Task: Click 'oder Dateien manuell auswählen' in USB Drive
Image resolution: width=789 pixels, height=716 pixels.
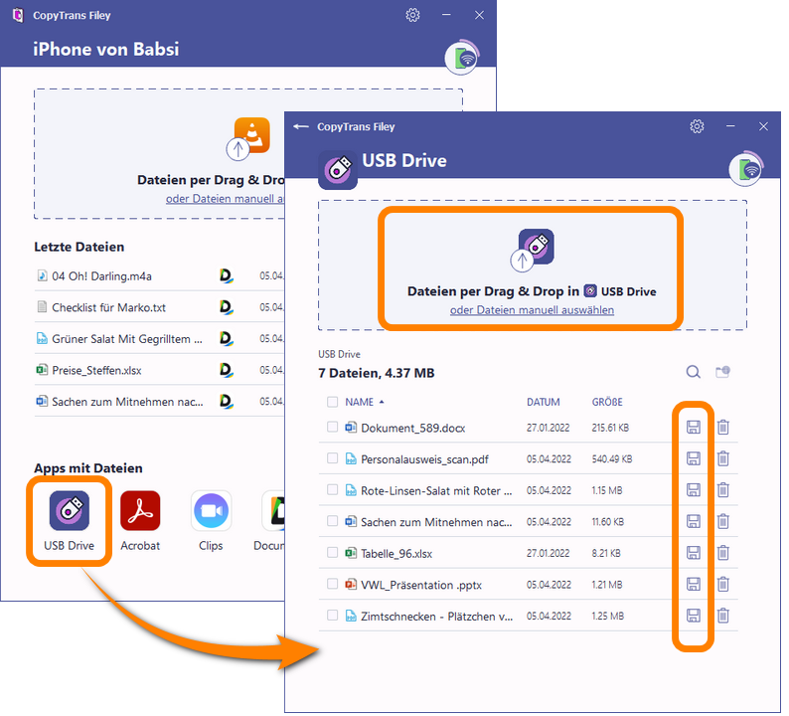Action: click(532, 310)
